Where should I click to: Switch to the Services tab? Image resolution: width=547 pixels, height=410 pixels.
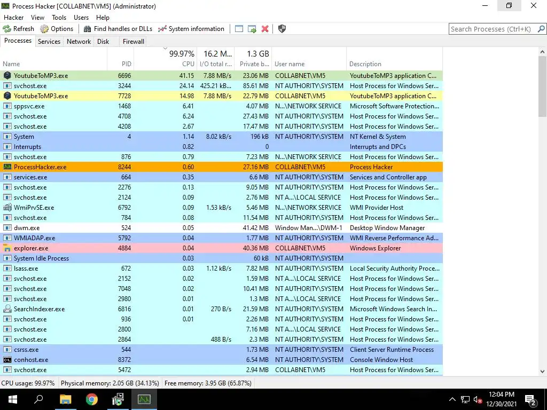(49, 42)
